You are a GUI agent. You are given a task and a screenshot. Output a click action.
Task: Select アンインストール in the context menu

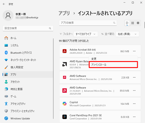pyautogui.click(x=113, y=65)
